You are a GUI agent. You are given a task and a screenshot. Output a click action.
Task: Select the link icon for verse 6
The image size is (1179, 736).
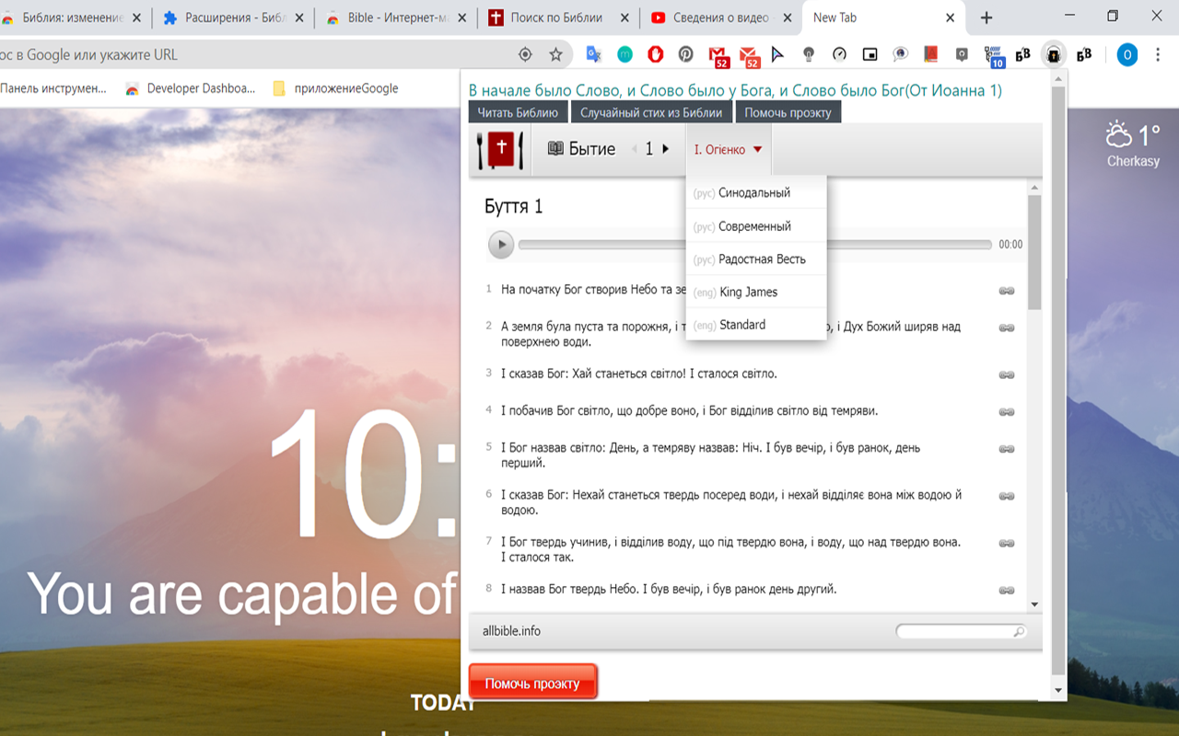(x=1007, y=496)
